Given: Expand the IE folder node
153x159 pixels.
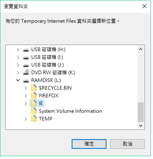Looking at the screenshot, I should (x=26, y=103).
